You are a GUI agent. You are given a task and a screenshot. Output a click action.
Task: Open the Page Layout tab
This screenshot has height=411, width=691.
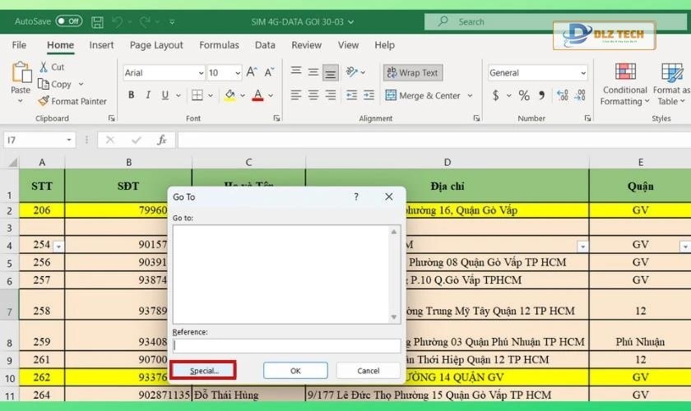click(156, 45)
